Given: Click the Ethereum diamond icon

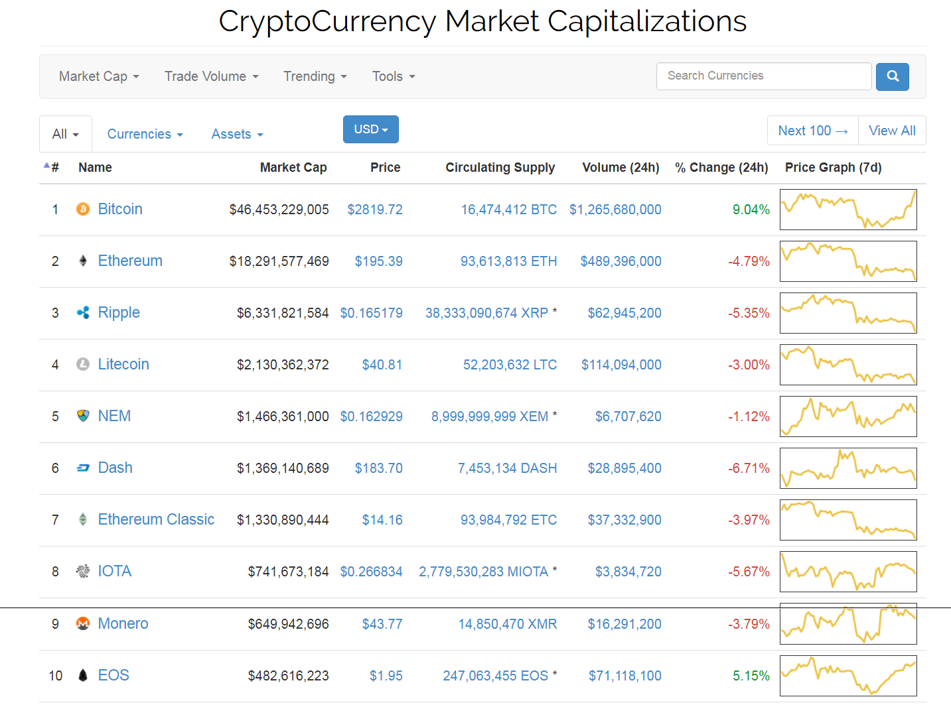Looking at the screenshot, I should (x=83, y=261).
